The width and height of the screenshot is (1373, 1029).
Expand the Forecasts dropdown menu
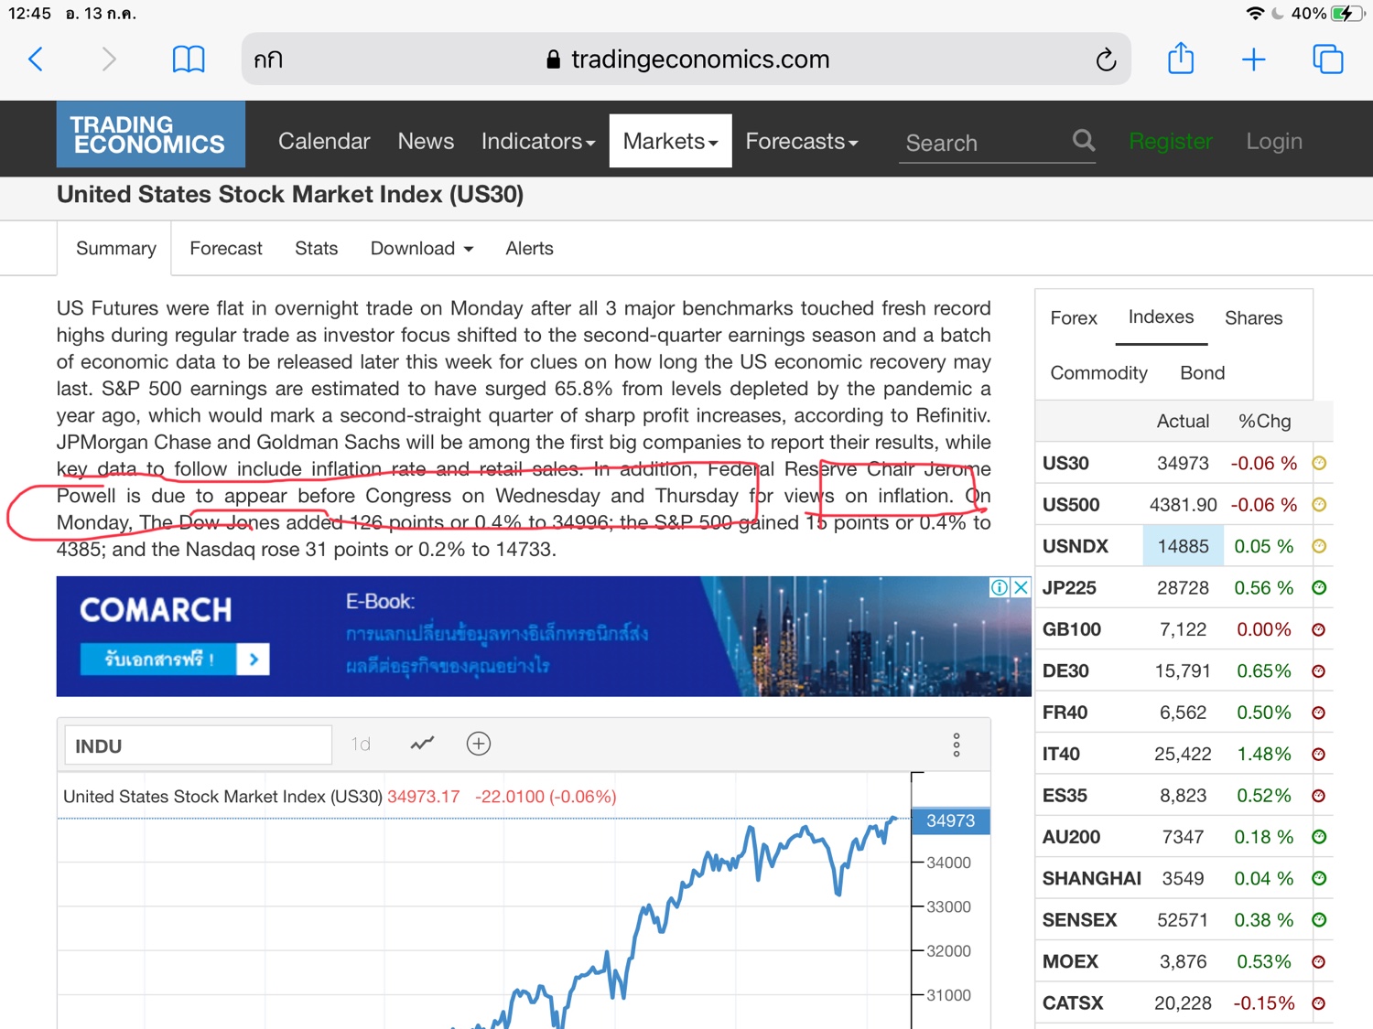[802, 141]
